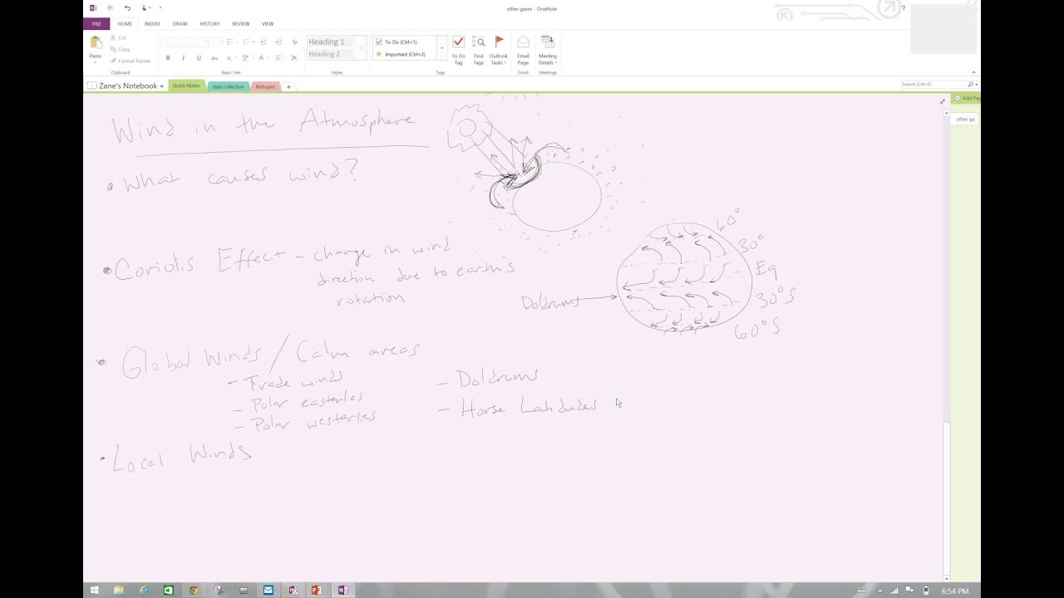Click the Windows Start button
This screenshot has height=598, width=1064.
coord(94,591)
